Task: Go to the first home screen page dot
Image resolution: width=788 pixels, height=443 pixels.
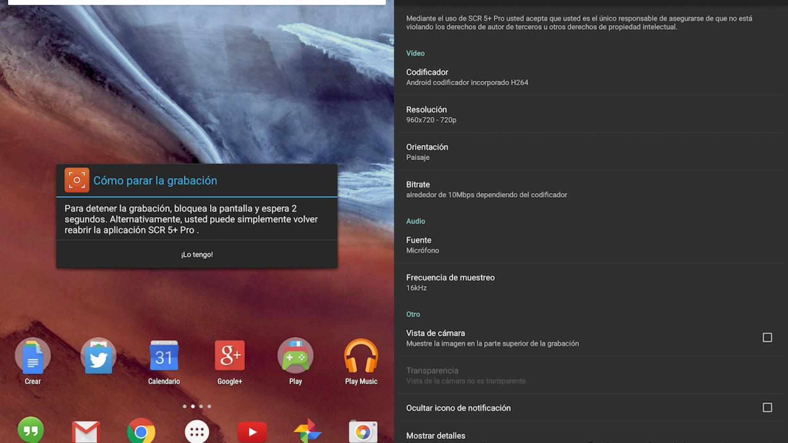Action: click(185, 407)
